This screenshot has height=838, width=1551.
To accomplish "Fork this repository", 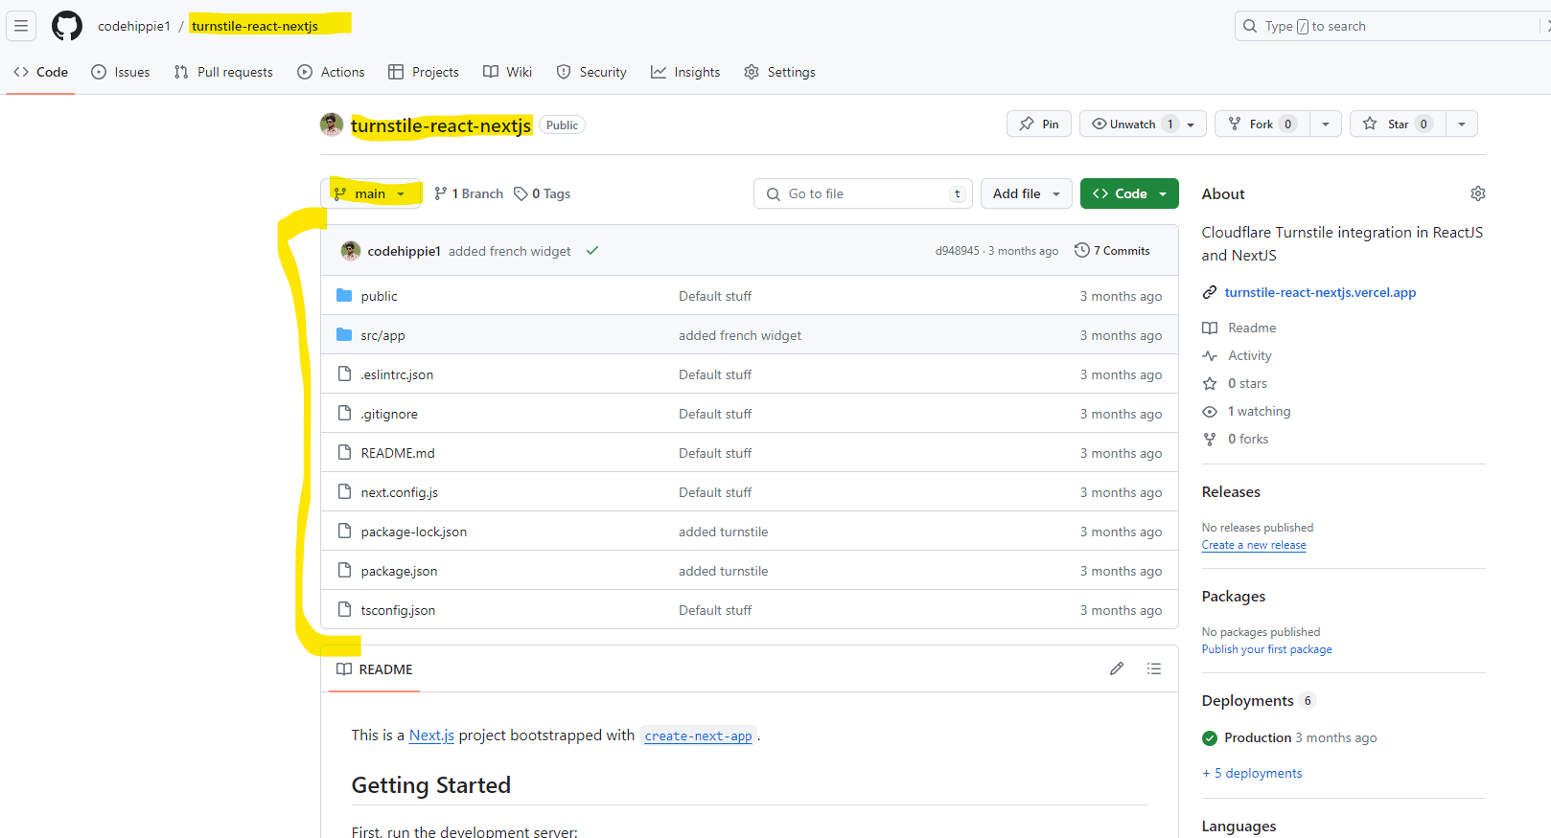I will pos(1262,124).
